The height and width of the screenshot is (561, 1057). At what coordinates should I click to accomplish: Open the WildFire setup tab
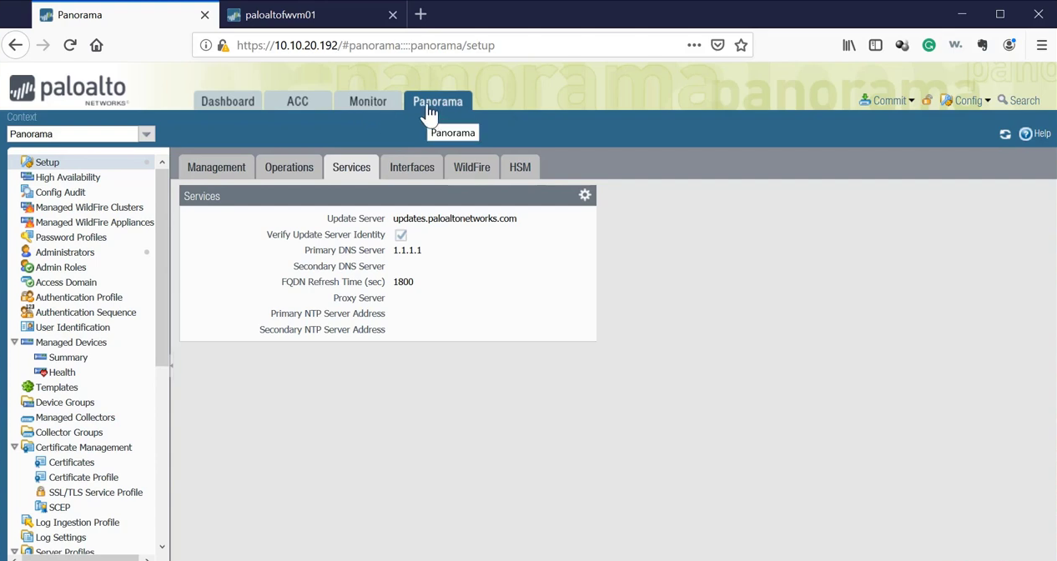coord(472,167)
